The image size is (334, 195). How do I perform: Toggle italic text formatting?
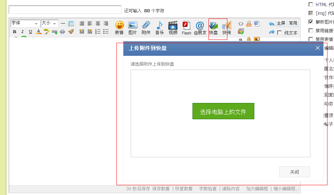tap(22, 32)
